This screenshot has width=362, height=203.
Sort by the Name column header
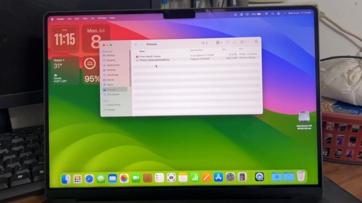point(142,51)
